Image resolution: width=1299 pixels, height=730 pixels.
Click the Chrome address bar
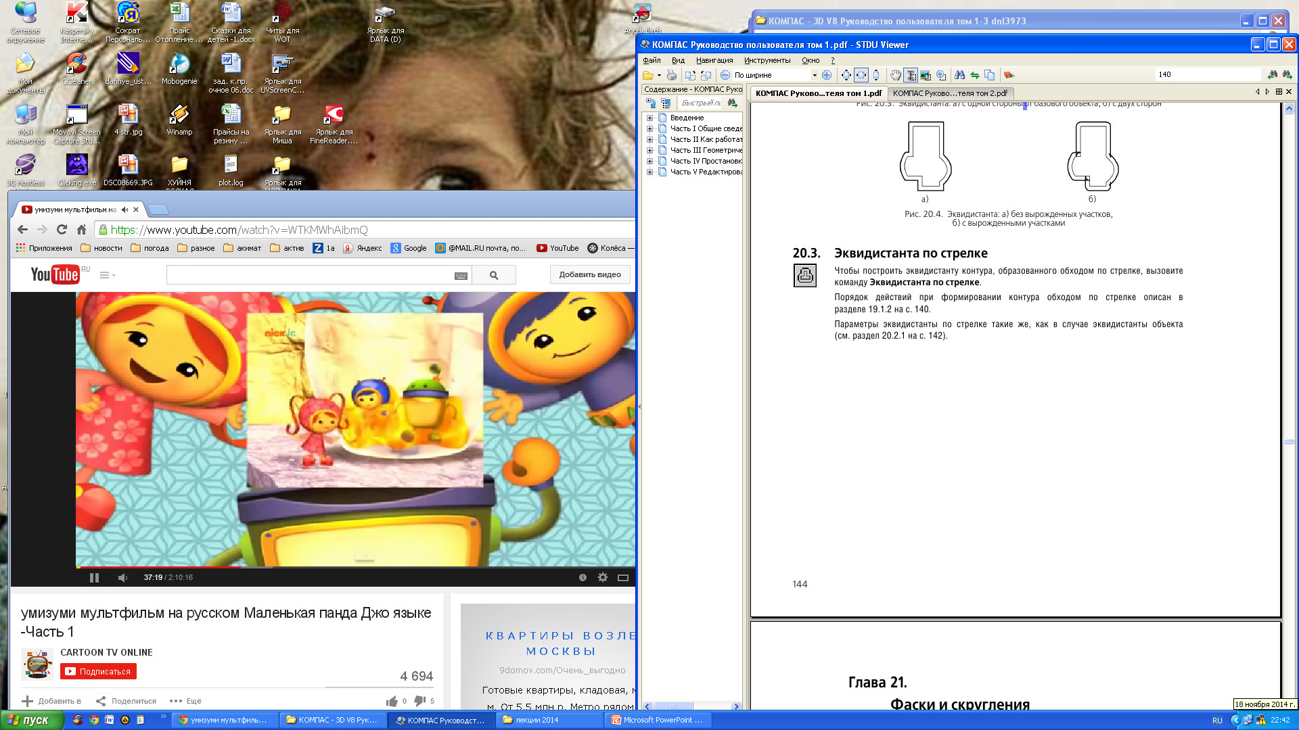coord(365,230)
